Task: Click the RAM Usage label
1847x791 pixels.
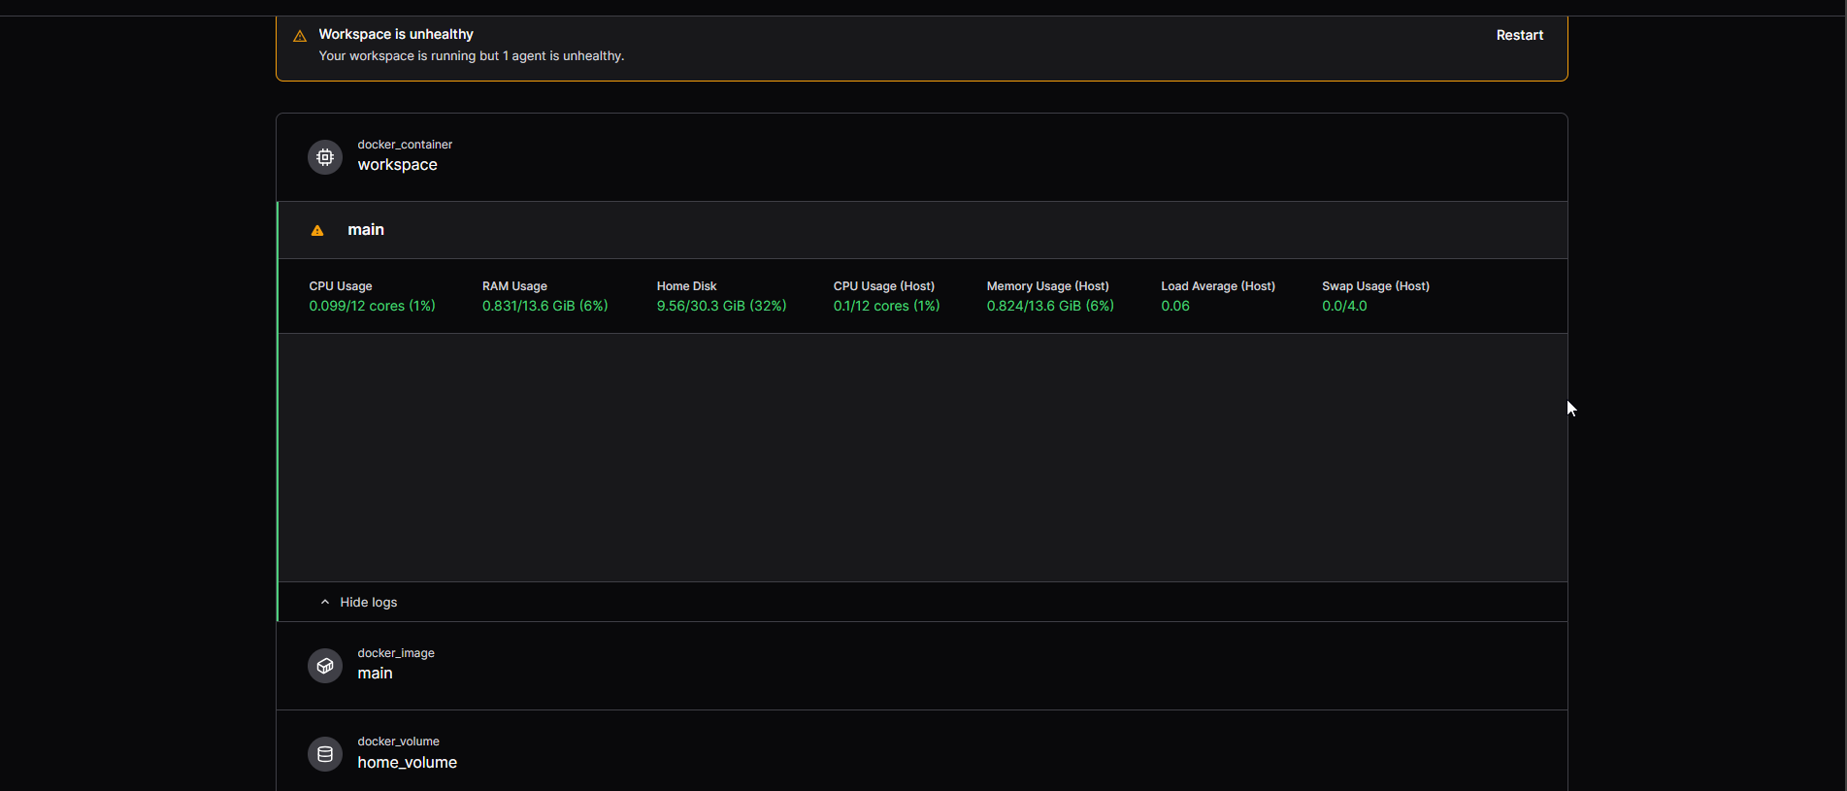Action: tap(514, 286)
